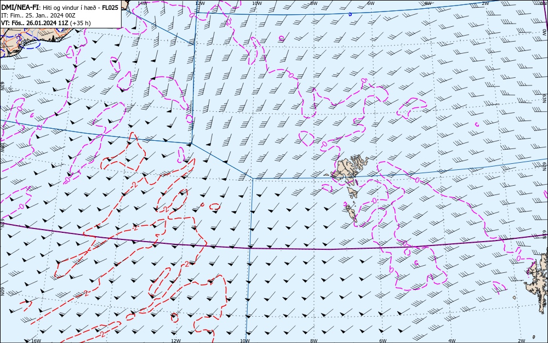
Task: Click the 'IT: Fim.. 25. Jan.. 2024 00Z' line
Action: 38,15
